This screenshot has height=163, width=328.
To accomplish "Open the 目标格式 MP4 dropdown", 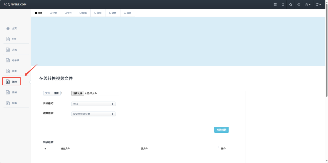I will point(94,104).
